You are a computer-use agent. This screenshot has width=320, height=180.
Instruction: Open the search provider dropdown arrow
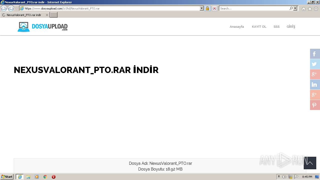click(x=295, y=8)
